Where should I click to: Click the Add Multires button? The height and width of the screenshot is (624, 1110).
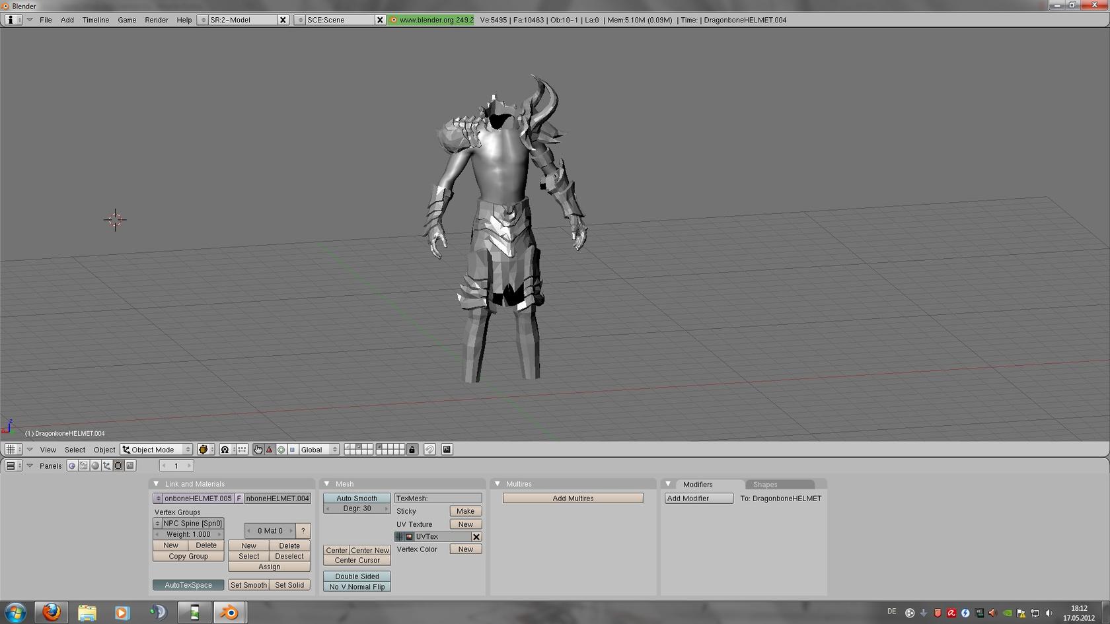[572, 499]
